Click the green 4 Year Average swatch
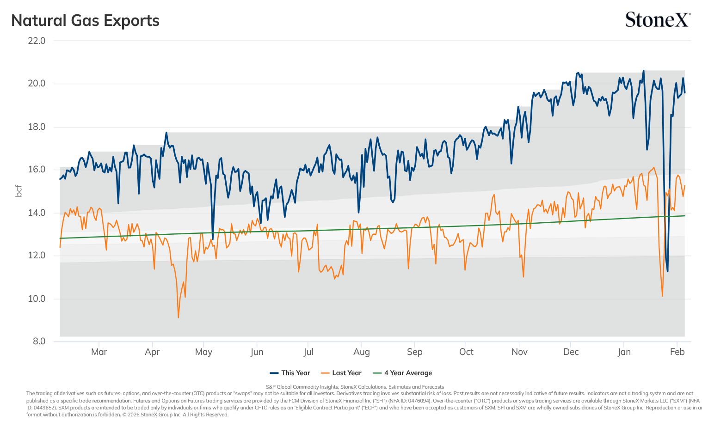 [x=377, y=373]
